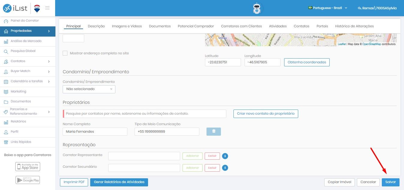
Task: Open the Portuguese - Brazil language dropdown
Action: (x=328, y=8)
